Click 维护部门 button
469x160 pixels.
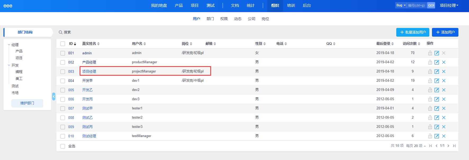(27, 103)
